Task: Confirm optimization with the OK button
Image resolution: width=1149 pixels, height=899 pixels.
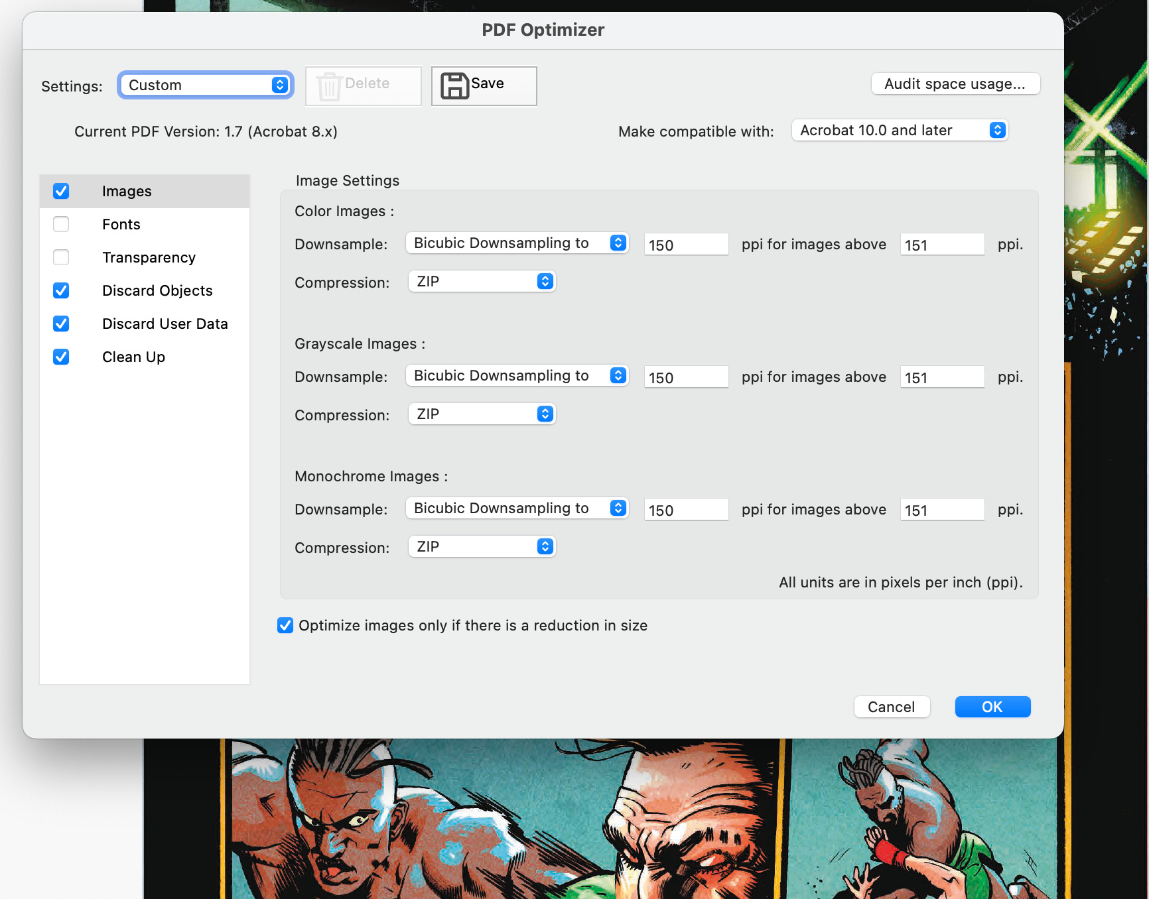Action: 992,707
